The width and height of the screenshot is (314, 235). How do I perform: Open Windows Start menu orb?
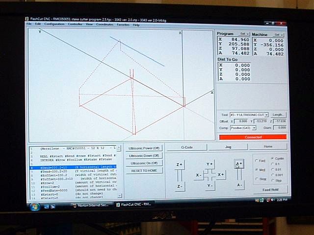click(x=34, y=207)
